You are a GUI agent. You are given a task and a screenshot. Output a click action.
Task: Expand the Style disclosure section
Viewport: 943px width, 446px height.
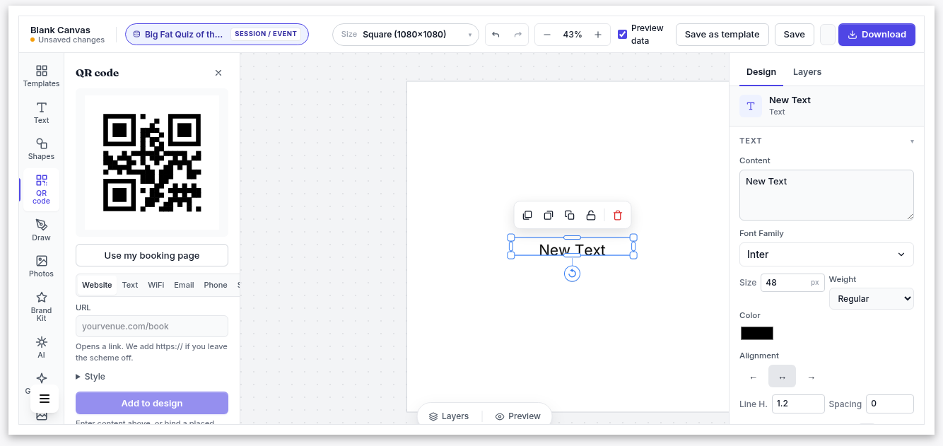pyautogui.click(x=90, y=377)
